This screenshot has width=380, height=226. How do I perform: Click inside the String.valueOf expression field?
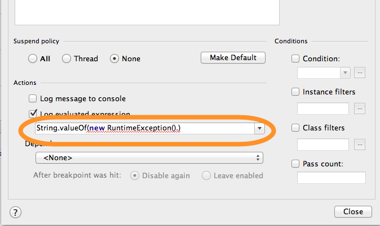(x=145, y=128)
